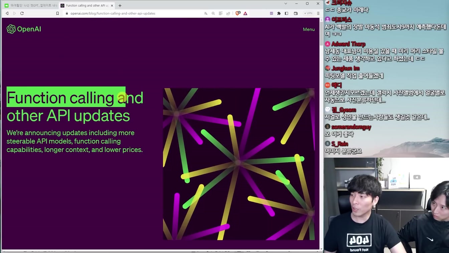Click the VPN button in toolbar

click(308, 13)
